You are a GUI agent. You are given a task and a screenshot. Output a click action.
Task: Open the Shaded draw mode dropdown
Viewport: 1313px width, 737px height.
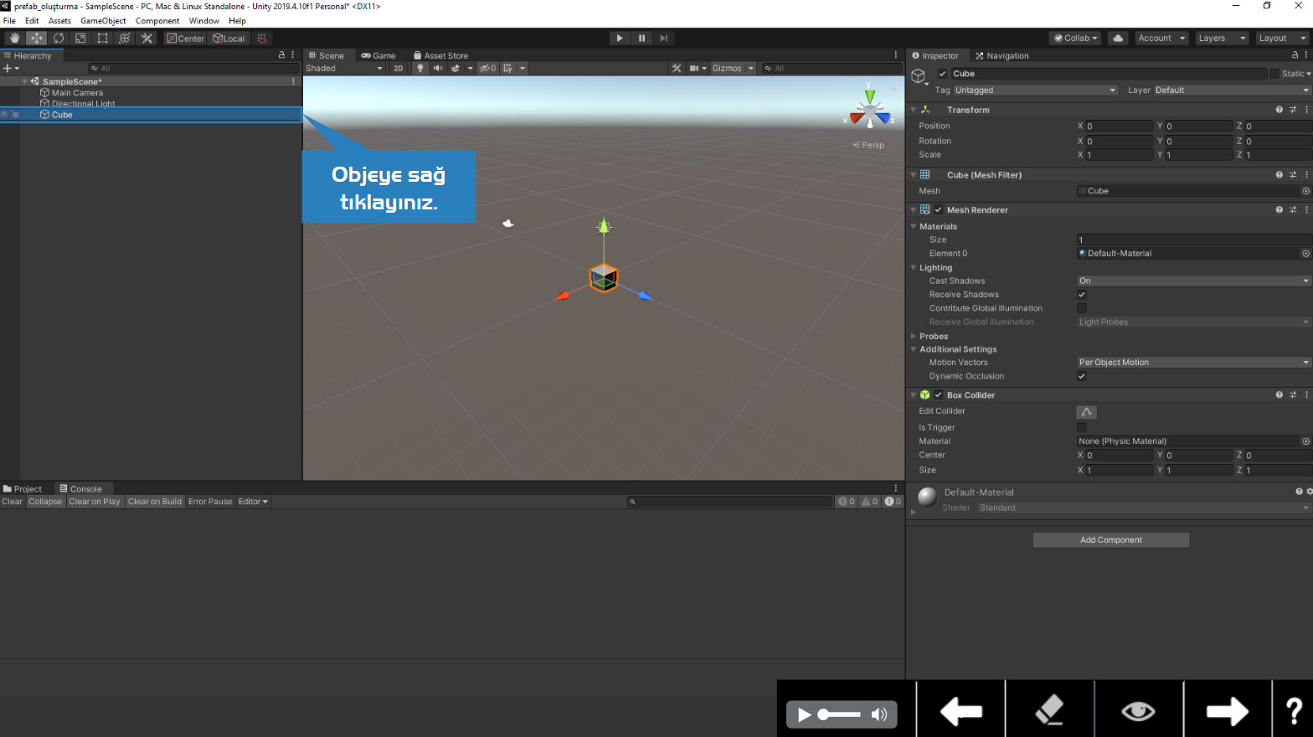344,69
